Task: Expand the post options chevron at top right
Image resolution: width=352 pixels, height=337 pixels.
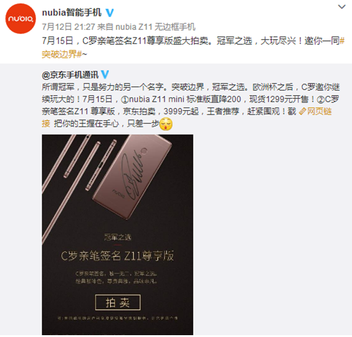Action: pos(342,7)
